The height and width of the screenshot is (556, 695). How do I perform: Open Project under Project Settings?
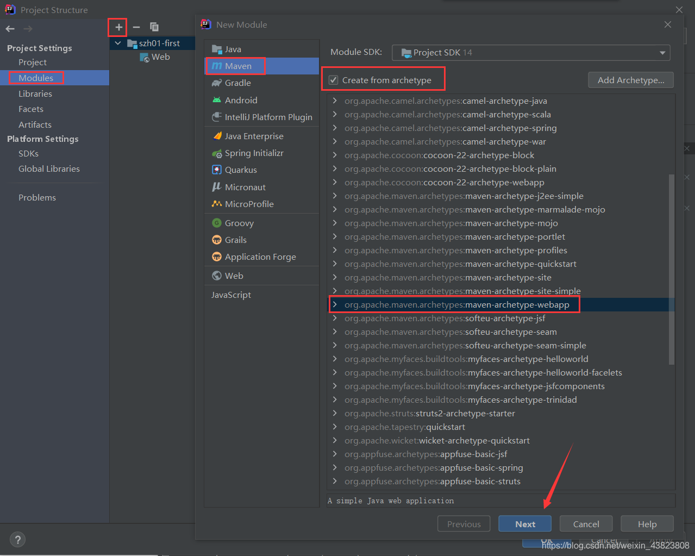[33, 62]
